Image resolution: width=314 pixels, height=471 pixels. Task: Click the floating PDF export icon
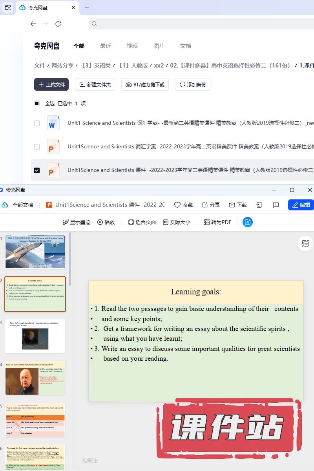pos(305,243)
